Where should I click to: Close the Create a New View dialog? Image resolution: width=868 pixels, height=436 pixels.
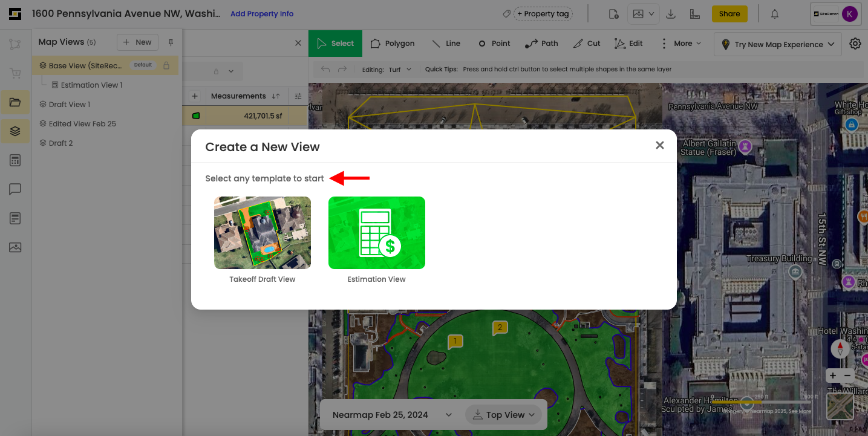click(x=660, y=145)
